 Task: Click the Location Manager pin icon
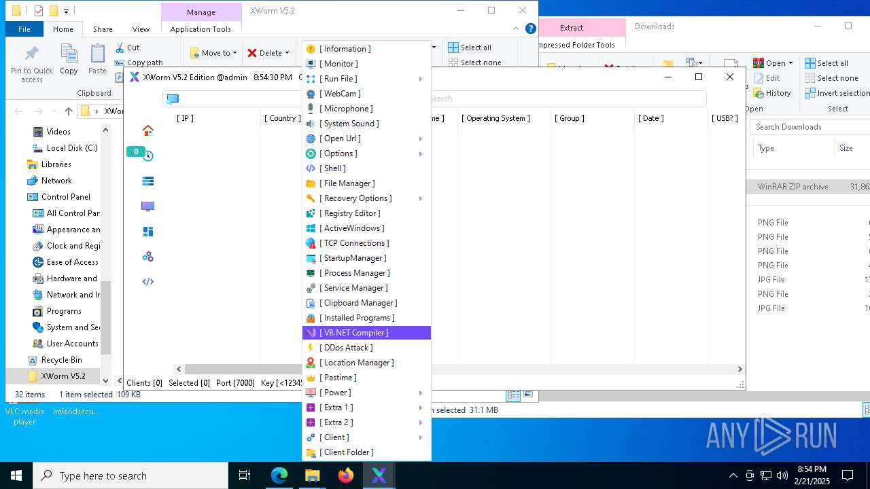(x=311, y=363)
